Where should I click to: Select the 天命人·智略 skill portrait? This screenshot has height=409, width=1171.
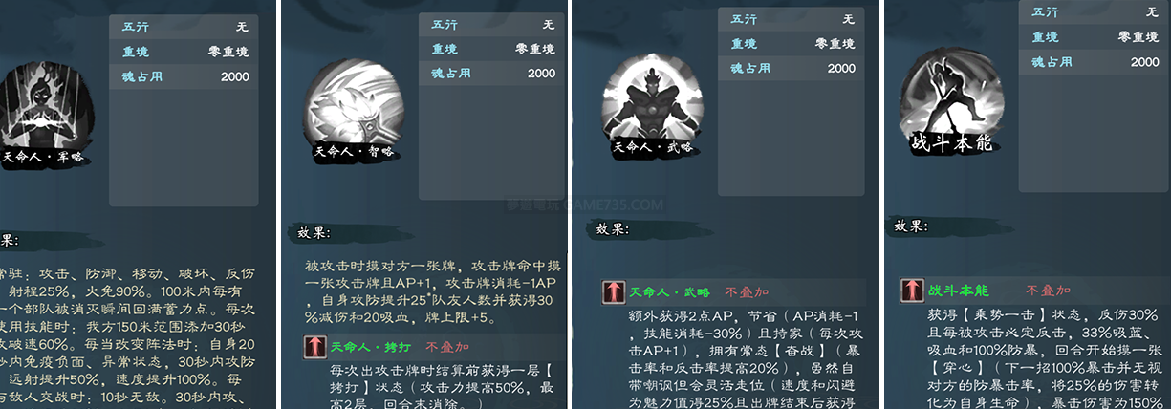[x=354, y=103]
